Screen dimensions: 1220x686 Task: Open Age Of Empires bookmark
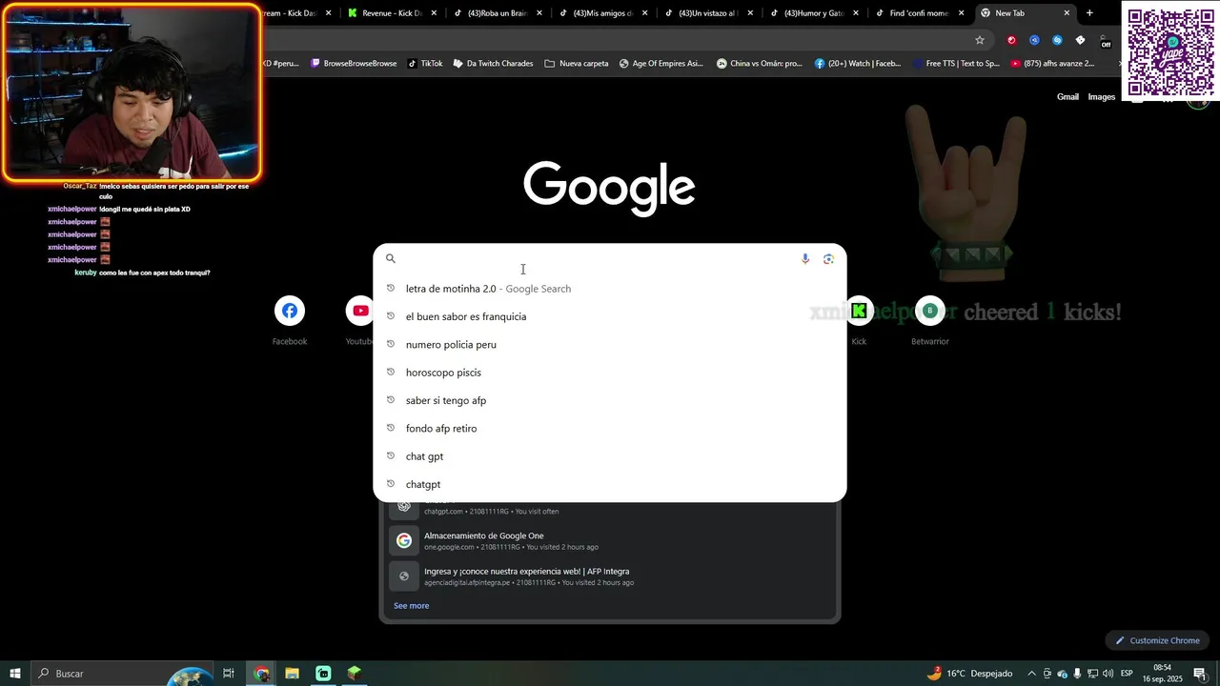[x=661, y=64]
